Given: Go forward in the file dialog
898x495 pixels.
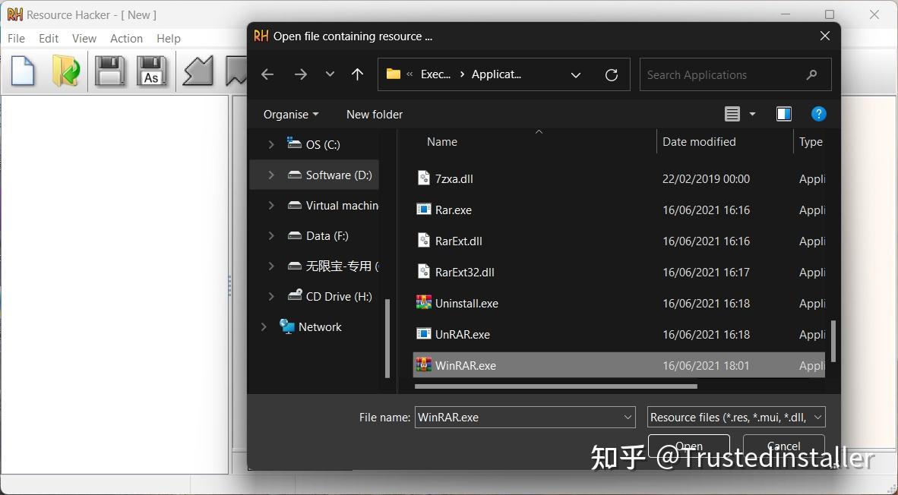Looking at the screenshot, I should click(x=301, y=74).
